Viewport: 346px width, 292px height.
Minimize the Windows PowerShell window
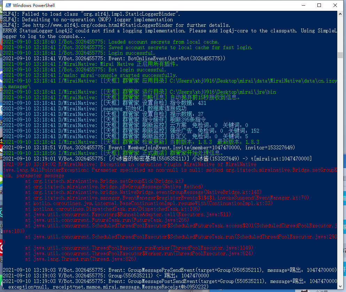coord(303,5)
